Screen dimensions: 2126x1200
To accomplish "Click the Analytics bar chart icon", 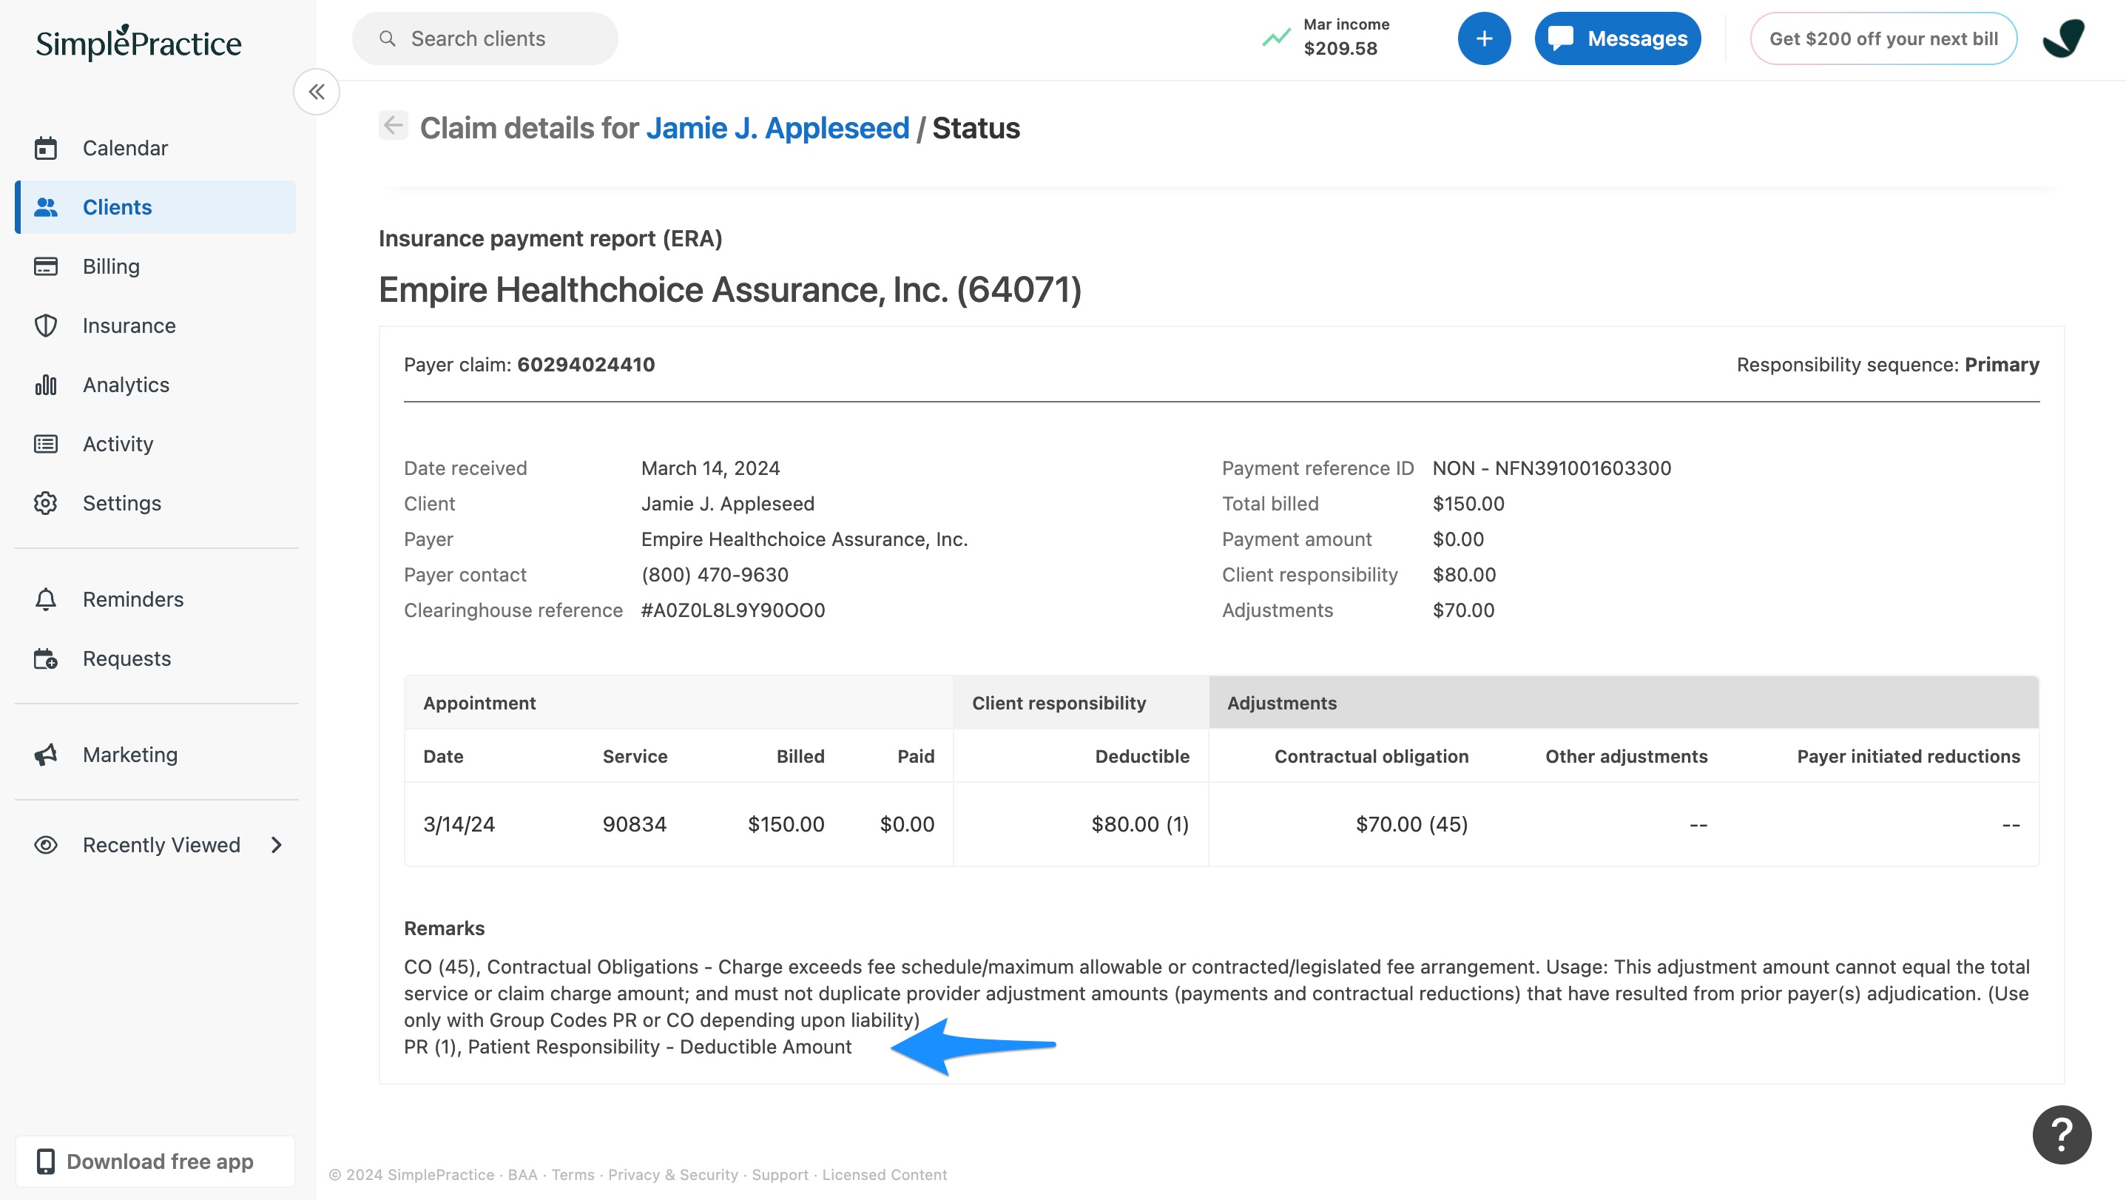I will pyautogui.click(x=46, y=385).
